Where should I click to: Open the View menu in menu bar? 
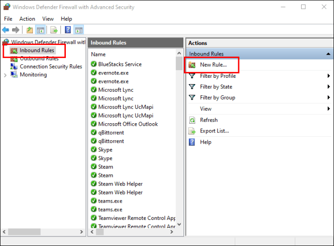click(48, 19)
